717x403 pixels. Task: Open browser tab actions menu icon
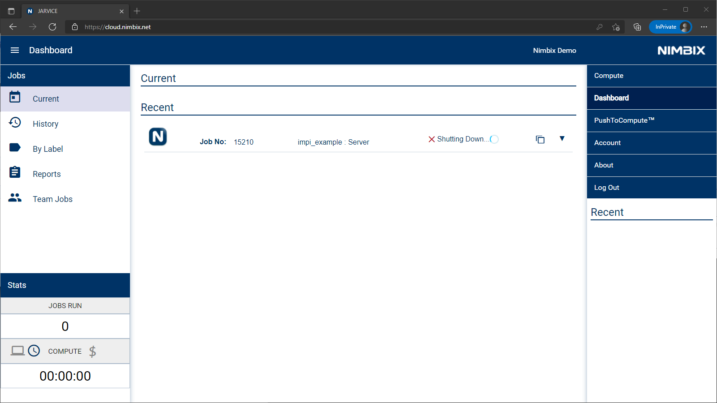(x=11, y=11)
